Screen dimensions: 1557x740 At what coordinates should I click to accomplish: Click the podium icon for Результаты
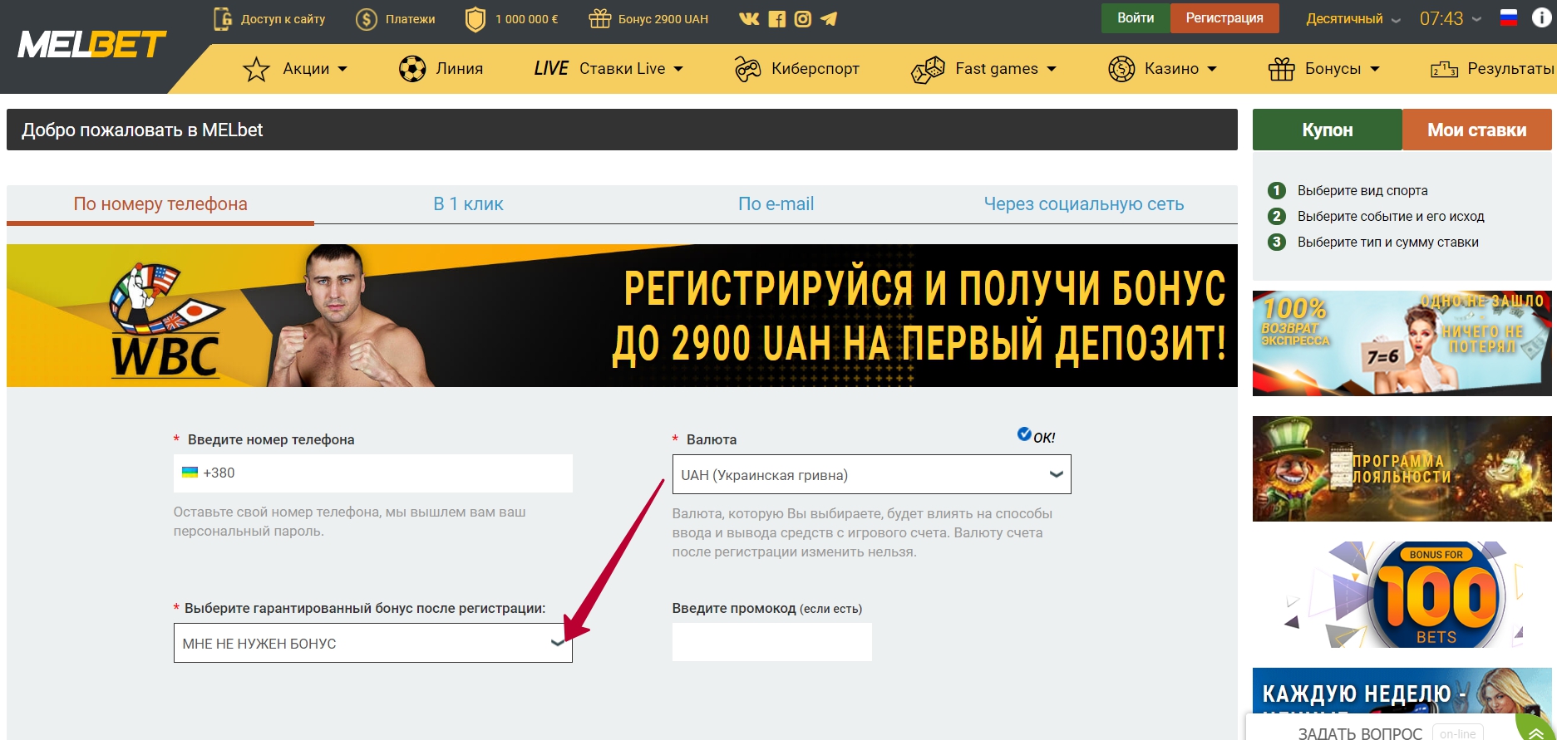click(1444, 70)
